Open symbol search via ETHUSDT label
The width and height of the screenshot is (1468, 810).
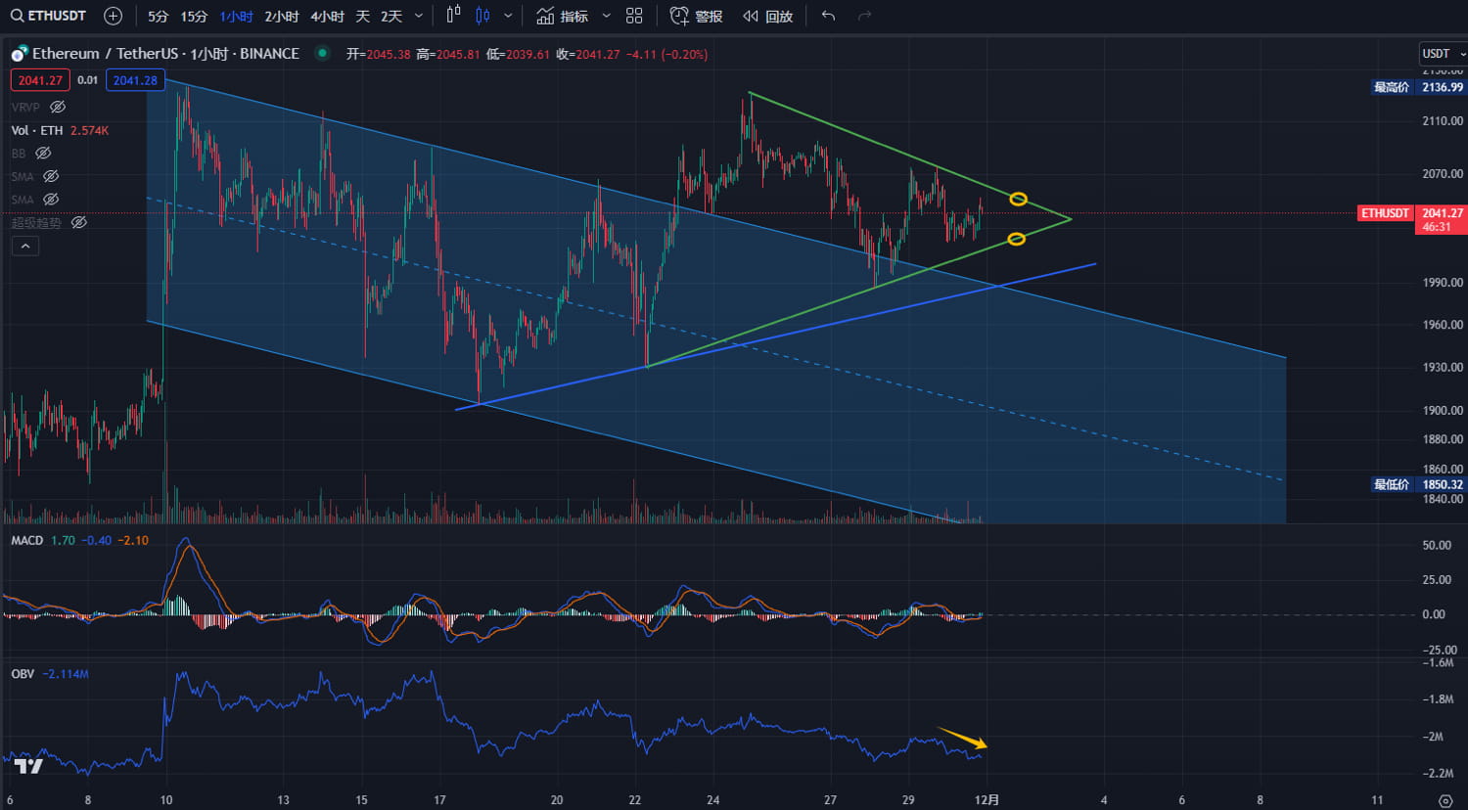tap(57, 16)
